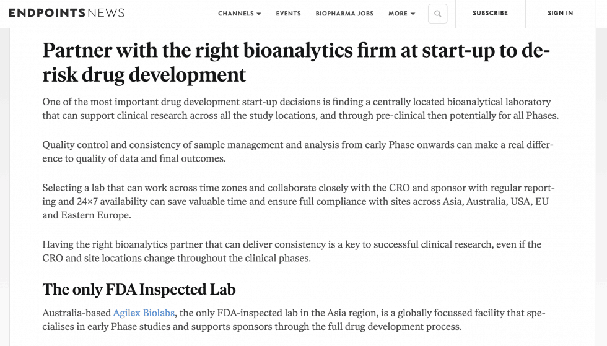Viewport: 607px width, 346px height.
Task: Click the Endpoints News logo
Action: coord(67,13)
